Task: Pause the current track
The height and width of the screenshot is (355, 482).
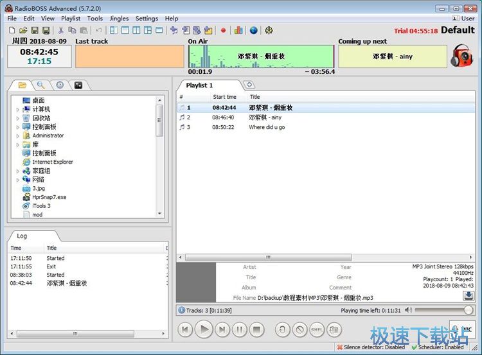Action: point(239,330)
